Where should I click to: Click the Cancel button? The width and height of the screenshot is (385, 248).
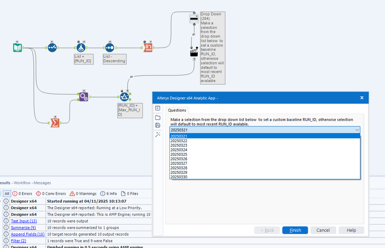point(323,230)
